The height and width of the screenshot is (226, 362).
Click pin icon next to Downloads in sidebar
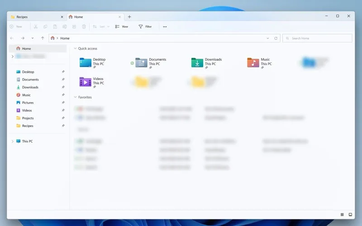coord(63,87)
